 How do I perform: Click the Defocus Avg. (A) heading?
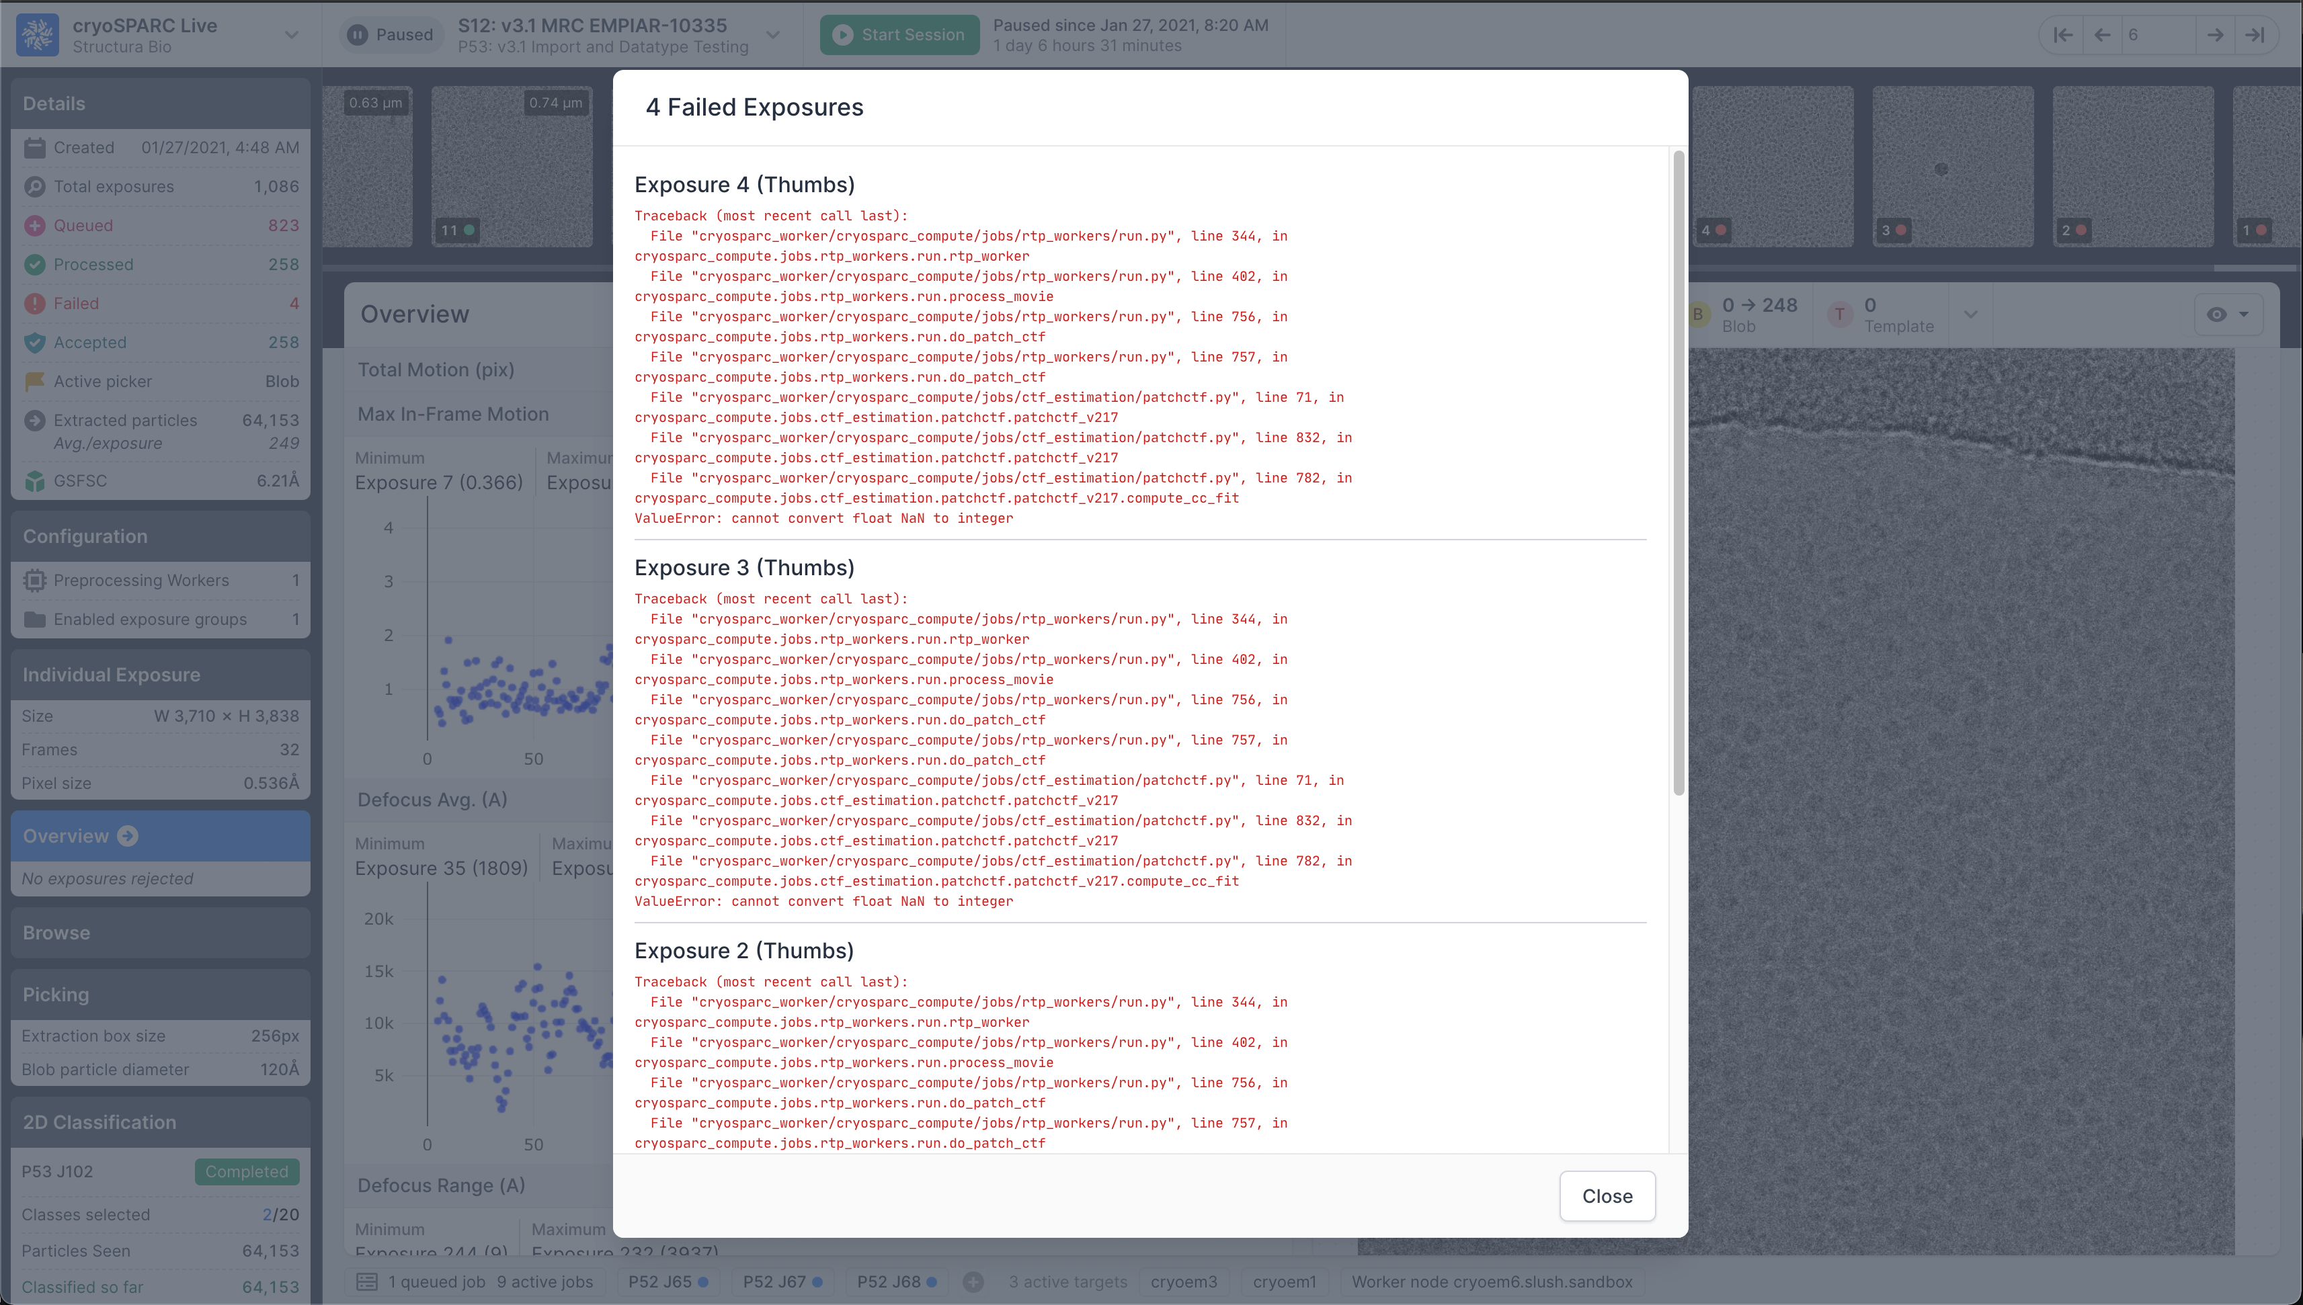(x=432, y=800)
